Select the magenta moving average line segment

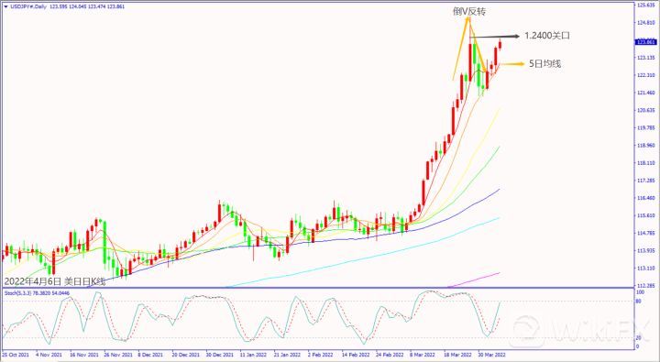(x=474, y=280)
